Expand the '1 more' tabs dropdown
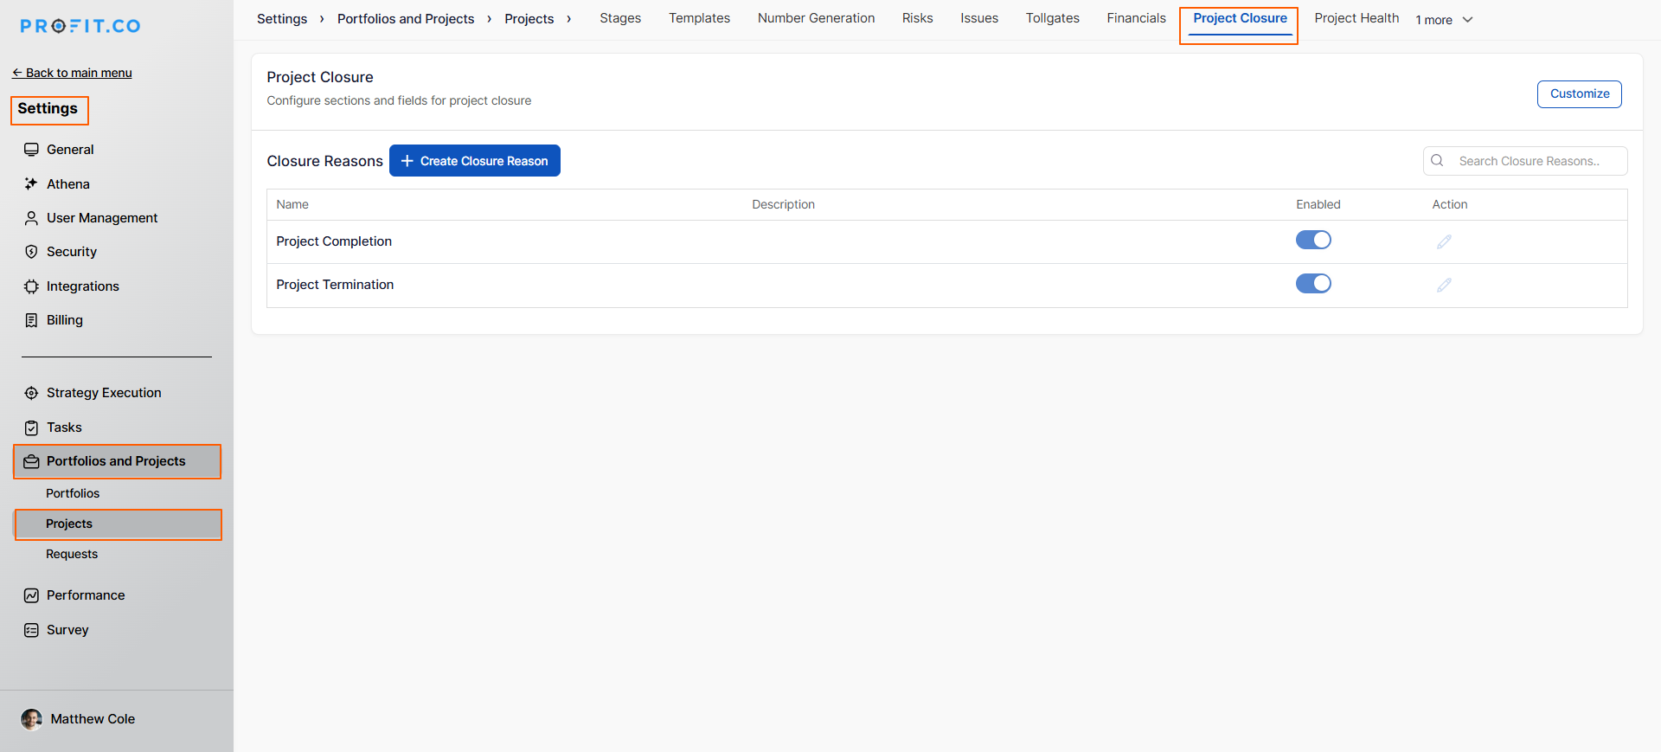Viewport: 1661px width, 752px height. (1444, 20)
